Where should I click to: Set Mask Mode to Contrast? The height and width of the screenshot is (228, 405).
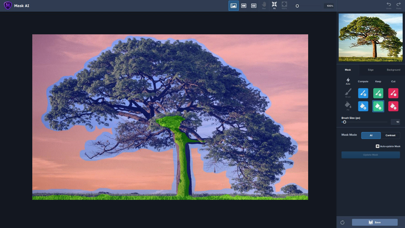tap(390, 135)
